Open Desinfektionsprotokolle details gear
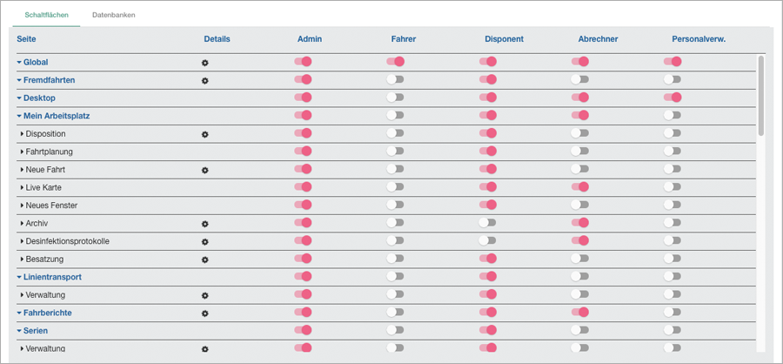Image resolution: width=783 pixels, height=364 pixels. [x=204, y=241]
